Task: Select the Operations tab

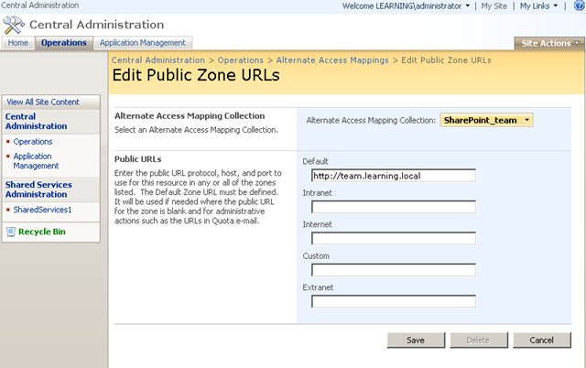Action: [x=64, y=43]
